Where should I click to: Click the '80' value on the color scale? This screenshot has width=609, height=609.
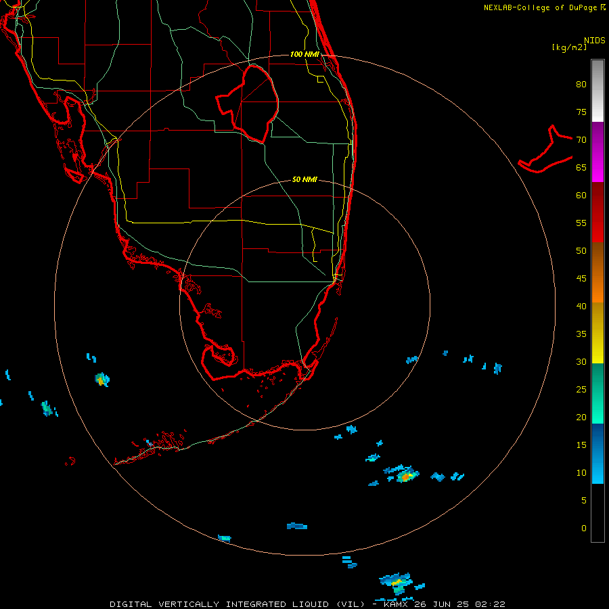coord(581,85)
